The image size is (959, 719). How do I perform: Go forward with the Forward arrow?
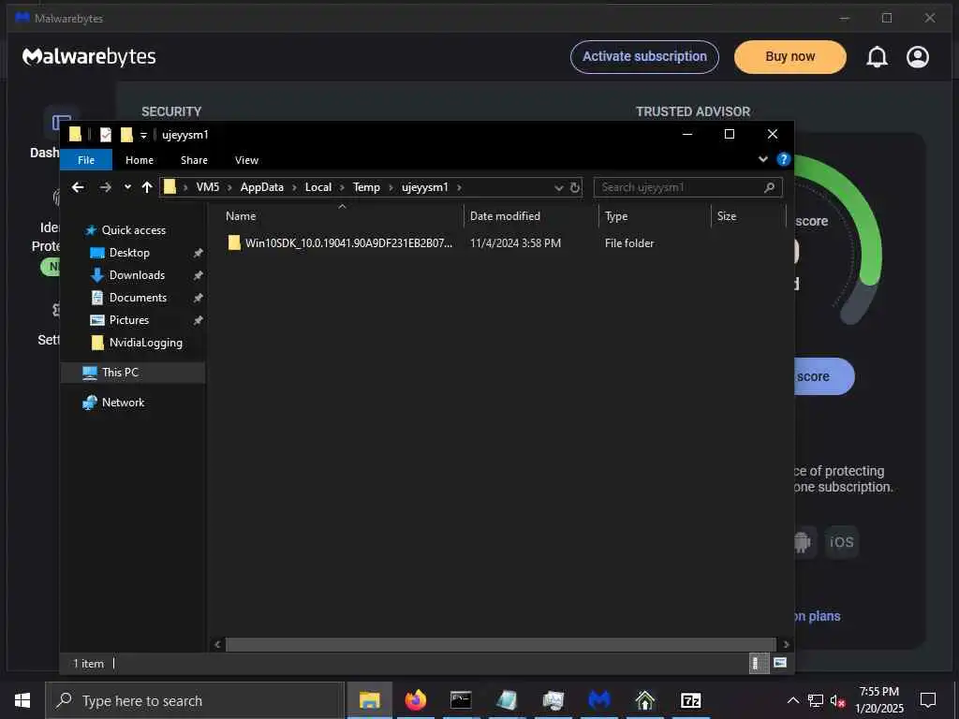105,187
